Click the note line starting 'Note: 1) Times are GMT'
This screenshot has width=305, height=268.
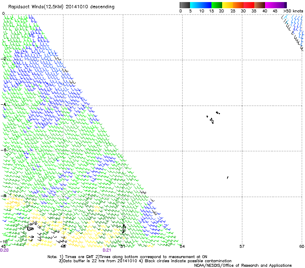click(x=127, y=257)
